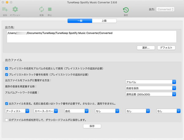
Task: Toggle use playlist name as album name checkbox
Action: [6, 69]
